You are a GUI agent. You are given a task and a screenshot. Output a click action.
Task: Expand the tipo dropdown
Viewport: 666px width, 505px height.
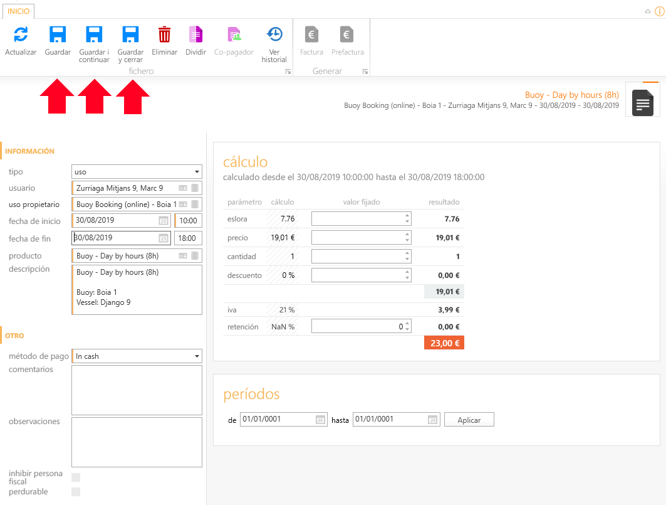pyautogui.click(x=197, y=172)
